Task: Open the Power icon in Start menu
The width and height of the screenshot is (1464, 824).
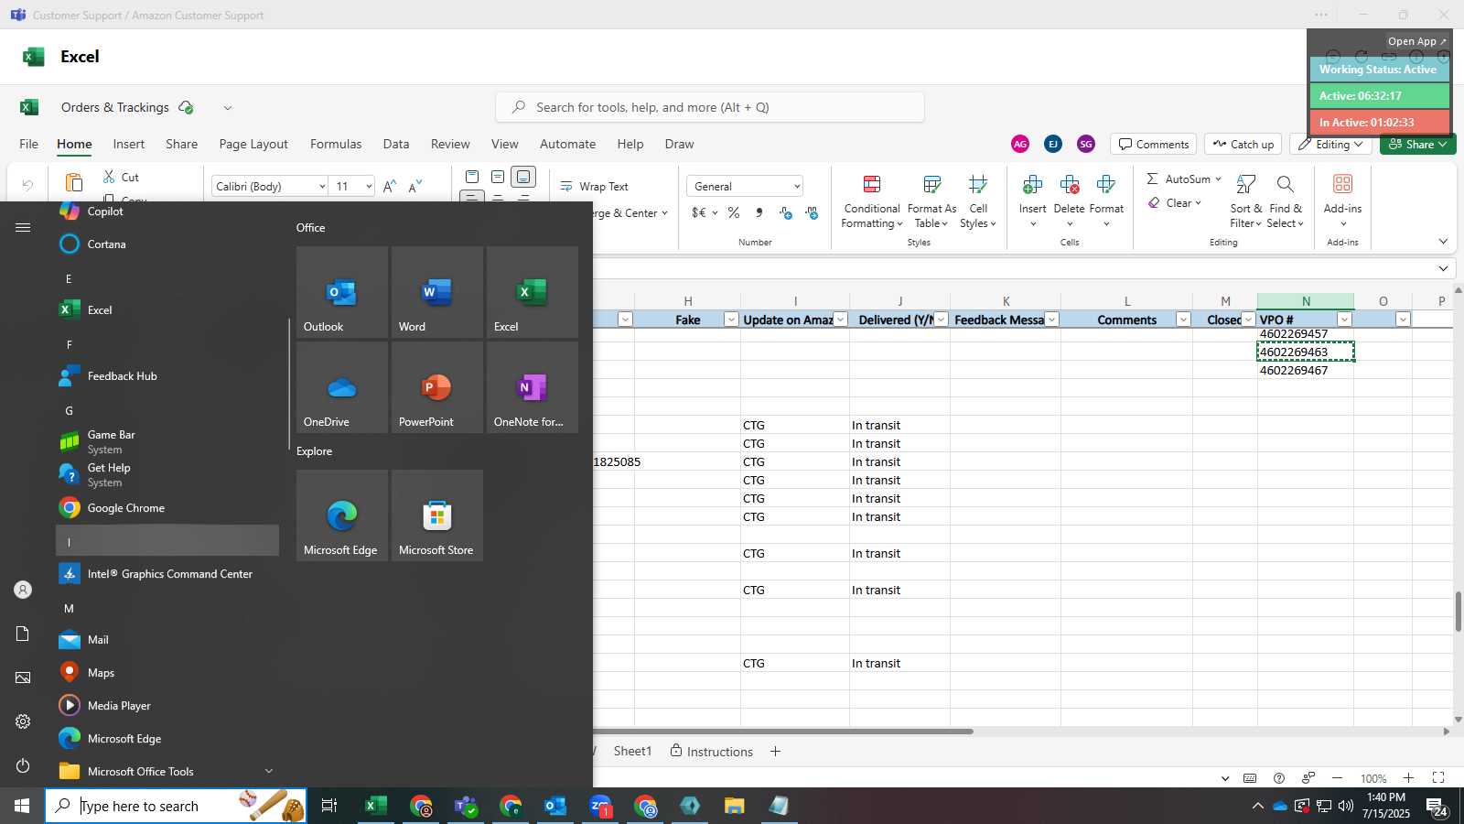Action: (23, 765)
